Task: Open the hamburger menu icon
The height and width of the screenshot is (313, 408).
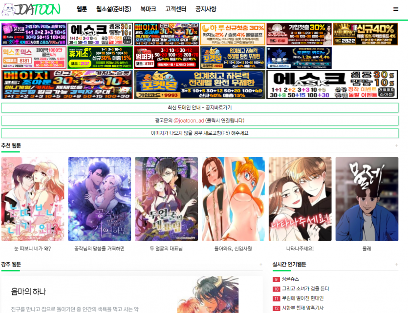Action: pos(395,9)
